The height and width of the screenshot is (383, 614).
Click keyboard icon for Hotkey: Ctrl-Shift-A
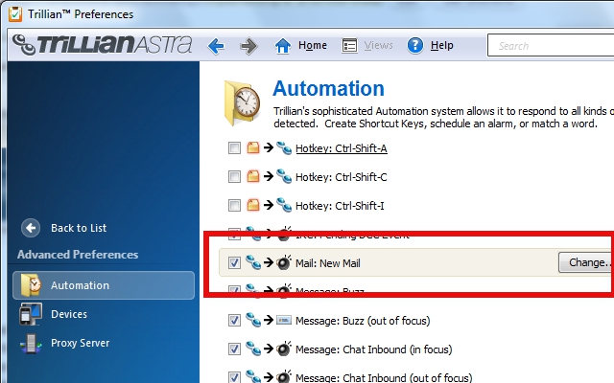253,147
